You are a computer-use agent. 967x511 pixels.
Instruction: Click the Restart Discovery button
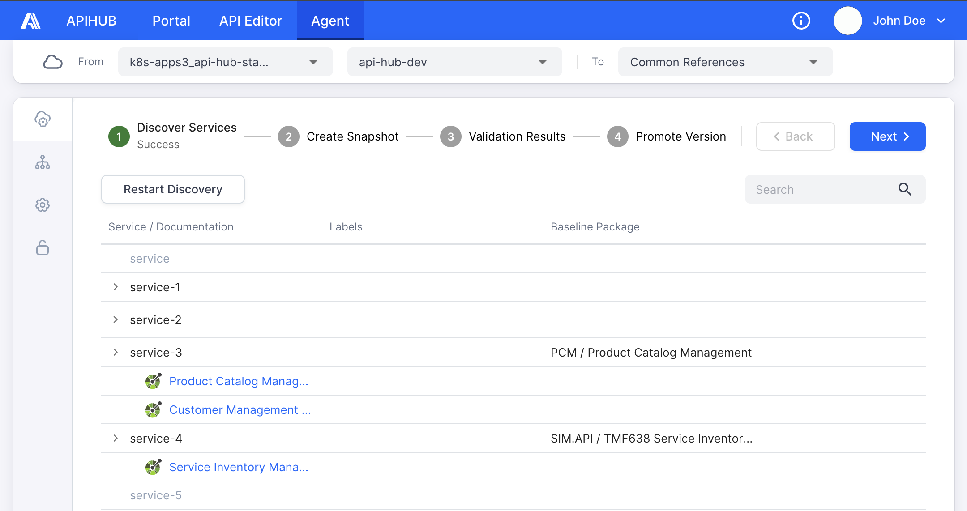pyautogui.click(x=173, y=189)
